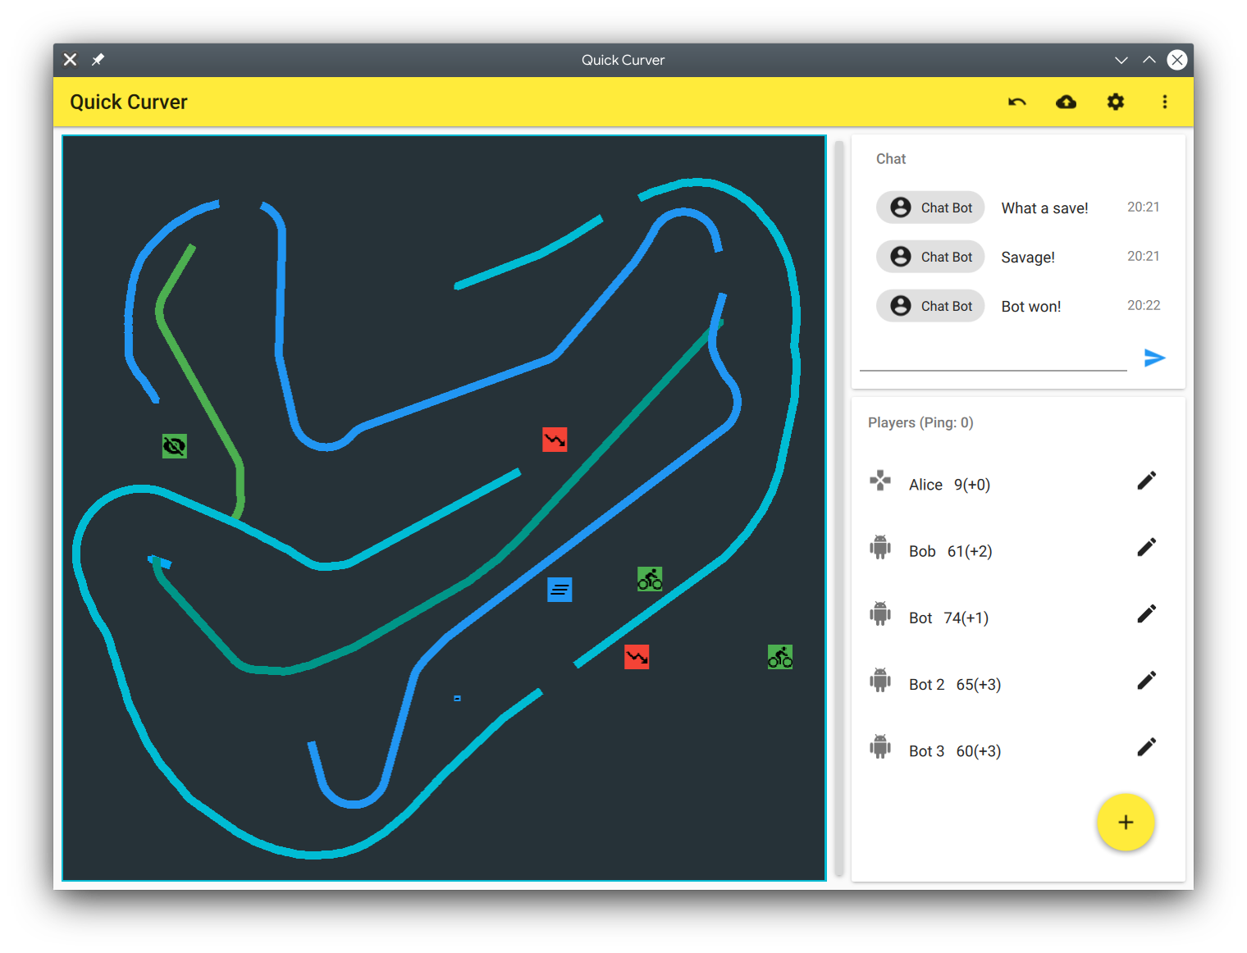The height and width of the screenshot is (953, 1247).
Task: Click Bot 2's android robot icon
Action: click(880, 680)
